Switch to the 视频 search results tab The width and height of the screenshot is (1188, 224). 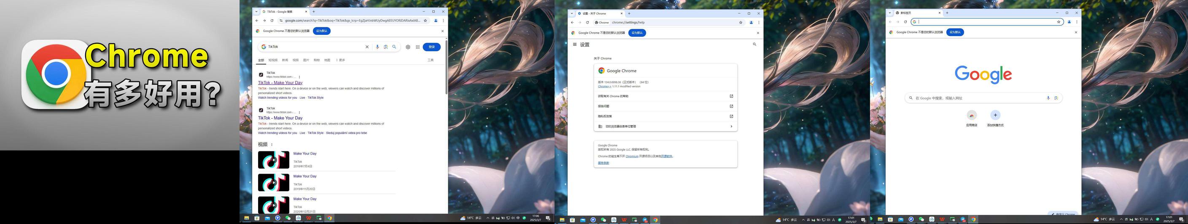295,60
